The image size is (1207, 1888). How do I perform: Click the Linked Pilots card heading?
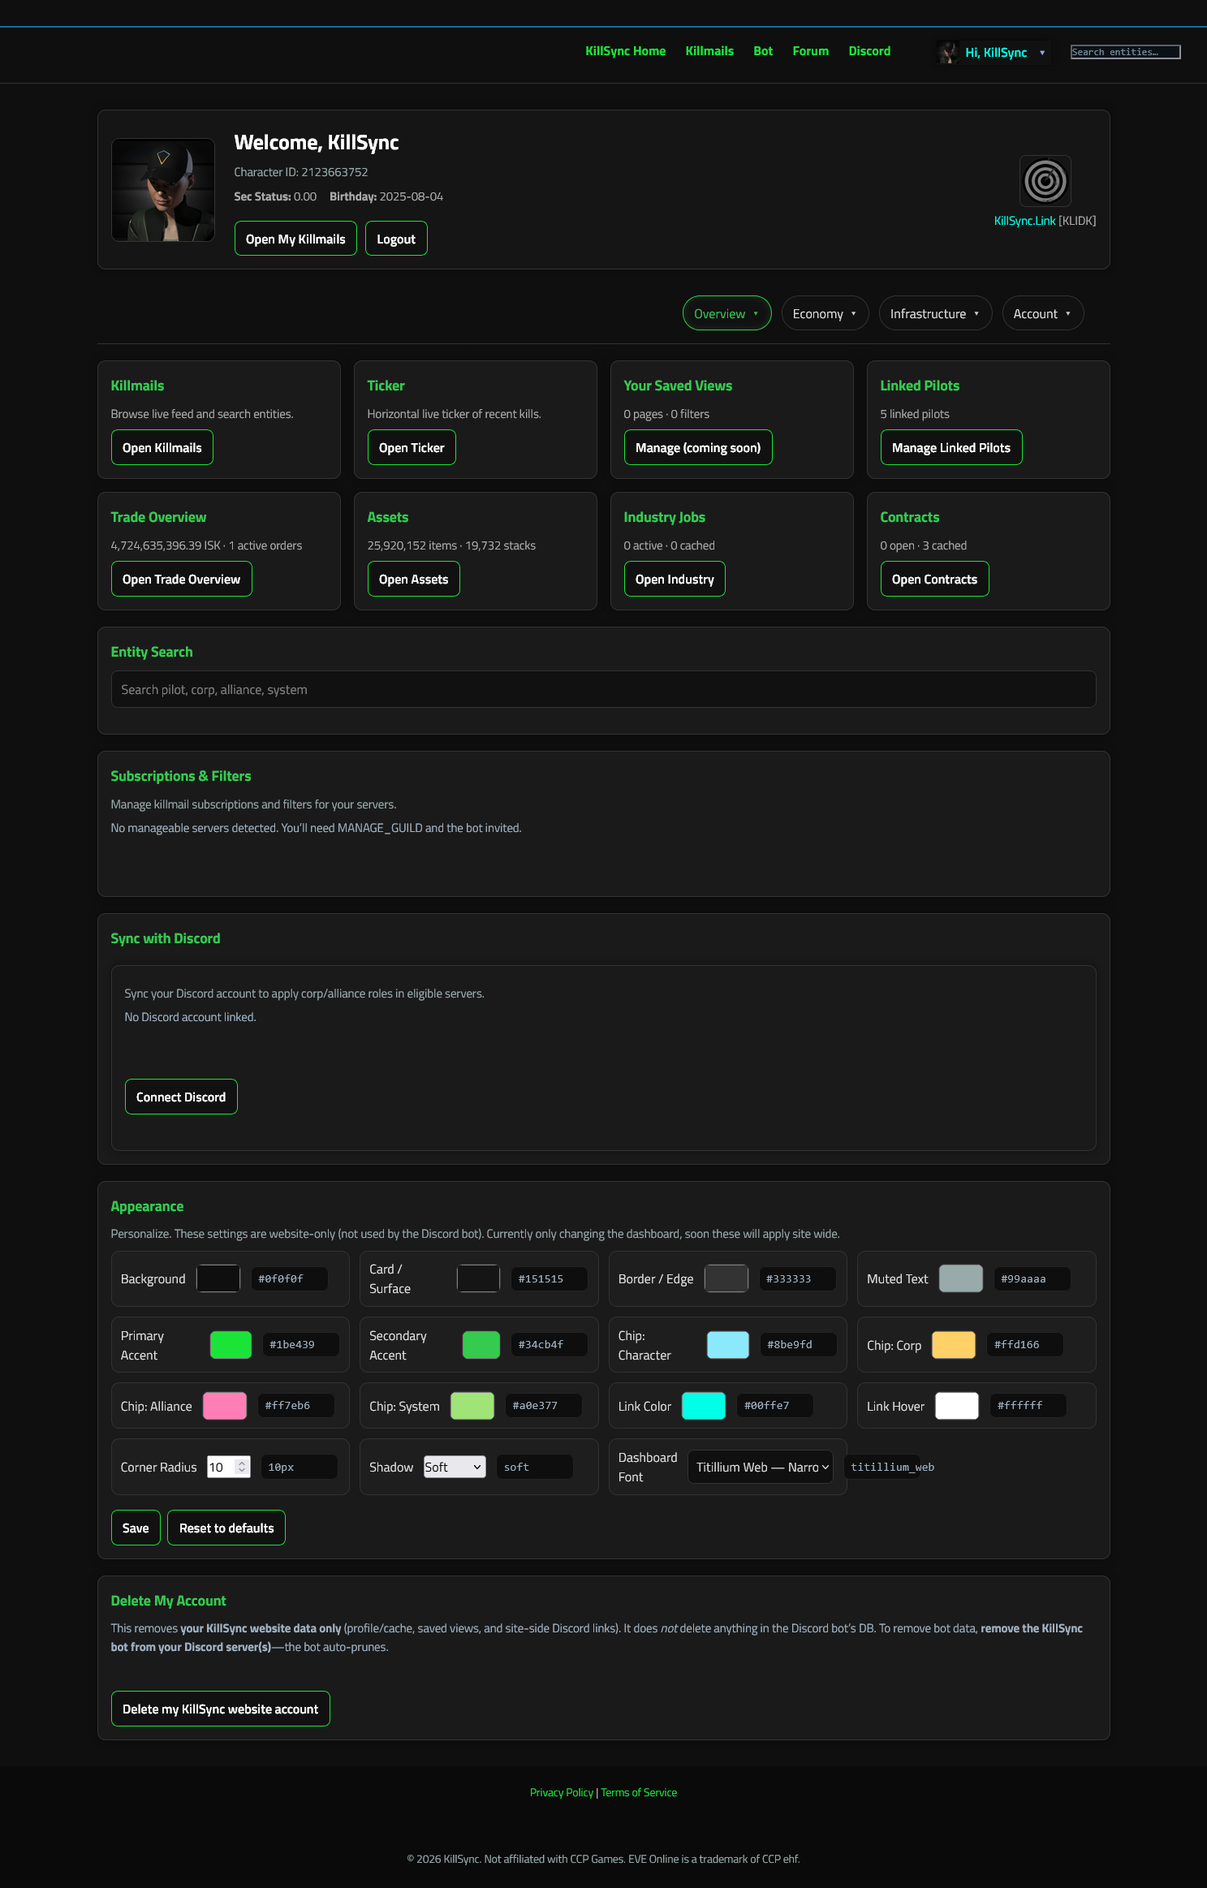coord(920,386)
